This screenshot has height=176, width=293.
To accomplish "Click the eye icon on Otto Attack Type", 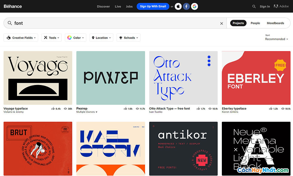I will 210,109.
